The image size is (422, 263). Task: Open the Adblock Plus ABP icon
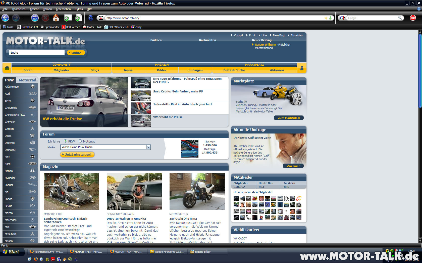[x=413, y=18]
